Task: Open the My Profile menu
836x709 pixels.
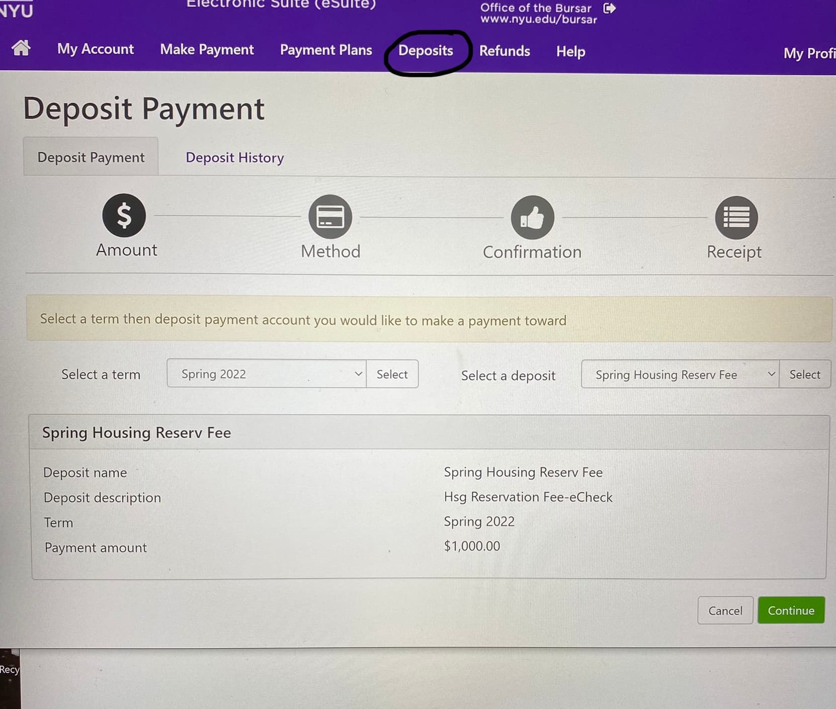Action: [x=809, y=53]
